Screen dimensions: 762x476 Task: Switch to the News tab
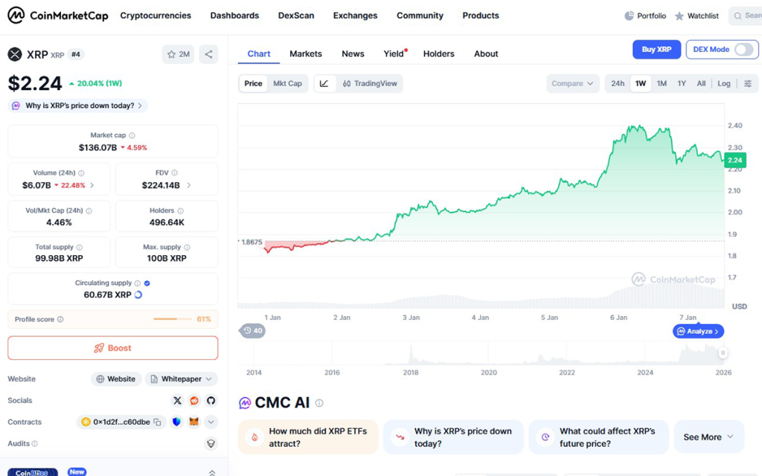[353, 54]
